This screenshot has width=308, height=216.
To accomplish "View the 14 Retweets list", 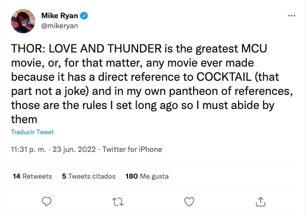I will pyautogui.click(x=32, y=176).
